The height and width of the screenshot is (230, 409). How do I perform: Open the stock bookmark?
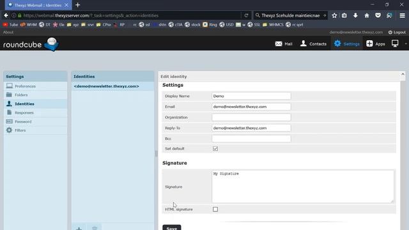tap(192, 24)
